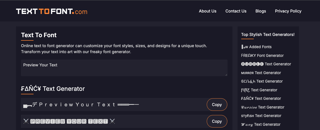
Task: Select Fancy Text Generator in sidebar
Action: tap(261, 99)
